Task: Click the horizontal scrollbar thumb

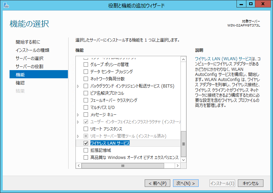Action: [123, 166]
